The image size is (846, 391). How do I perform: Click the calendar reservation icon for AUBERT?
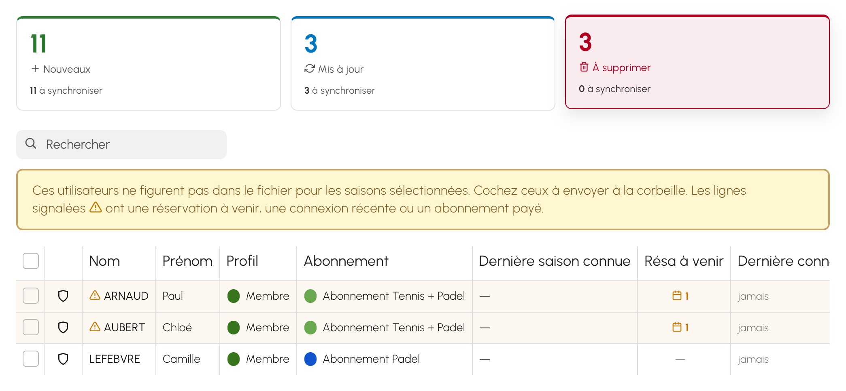pyautogui.click(x=677, y=327)
